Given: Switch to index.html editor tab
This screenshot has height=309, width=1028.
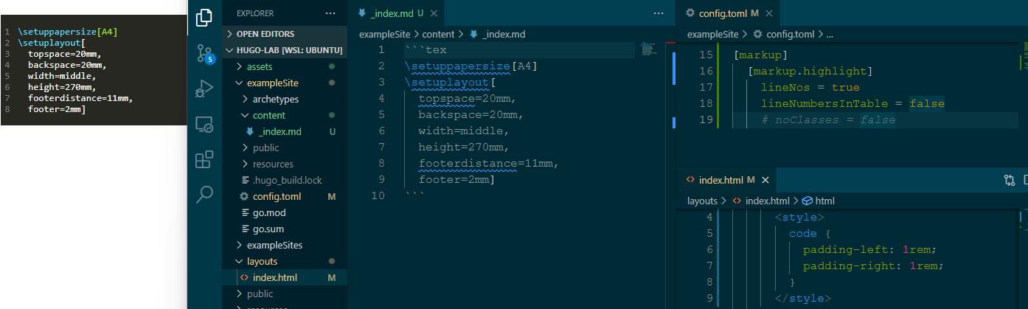Looking at the screenshot, I should pyautogui.click(x=726, y=180).
